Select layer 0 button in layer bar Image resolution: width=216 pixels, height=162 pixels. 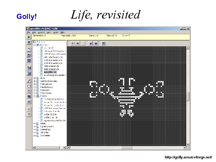point(103,43)
